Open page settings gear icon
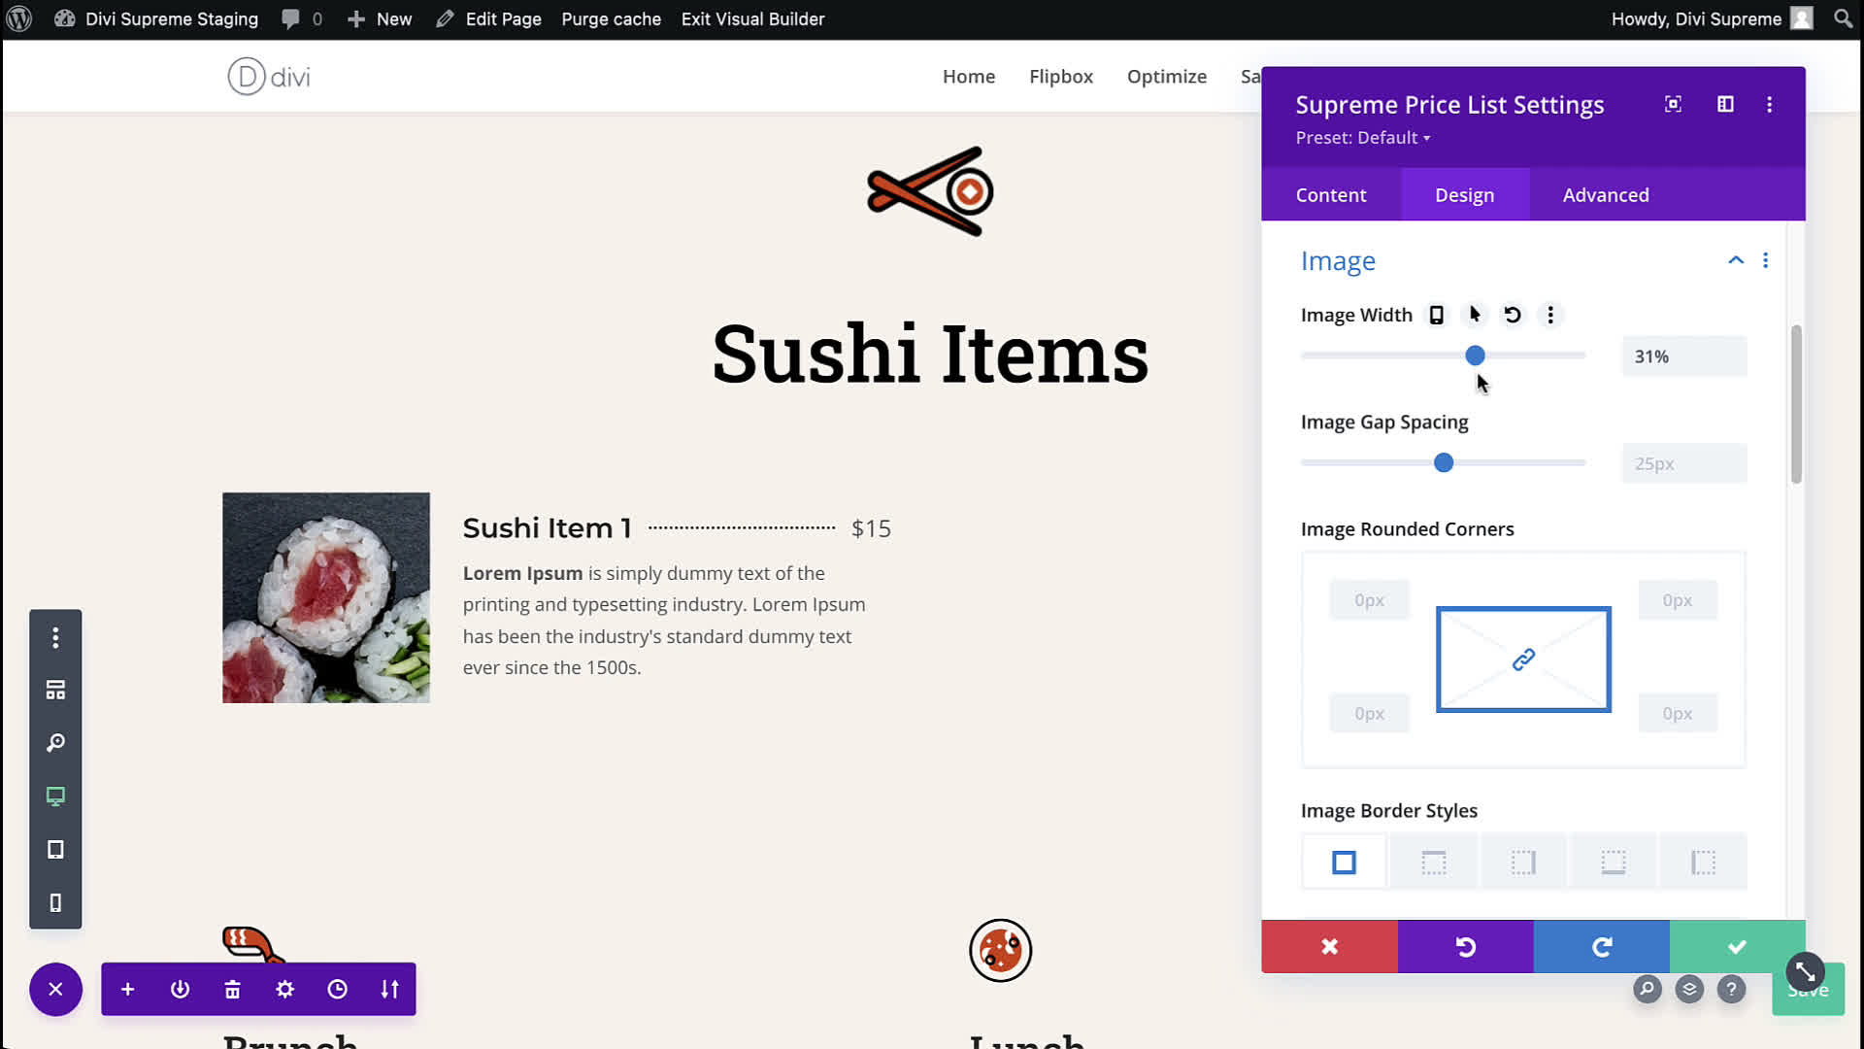This screenshot has height=1049, width=1864. pos(284,989)
